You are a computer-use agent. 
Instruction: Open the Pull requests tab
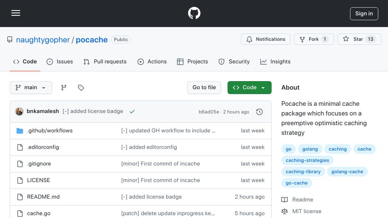[x=105, y=61]
